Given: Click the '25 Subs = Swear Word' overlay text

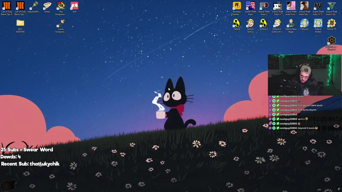Looking at the screenshot, I should (27, 150).
